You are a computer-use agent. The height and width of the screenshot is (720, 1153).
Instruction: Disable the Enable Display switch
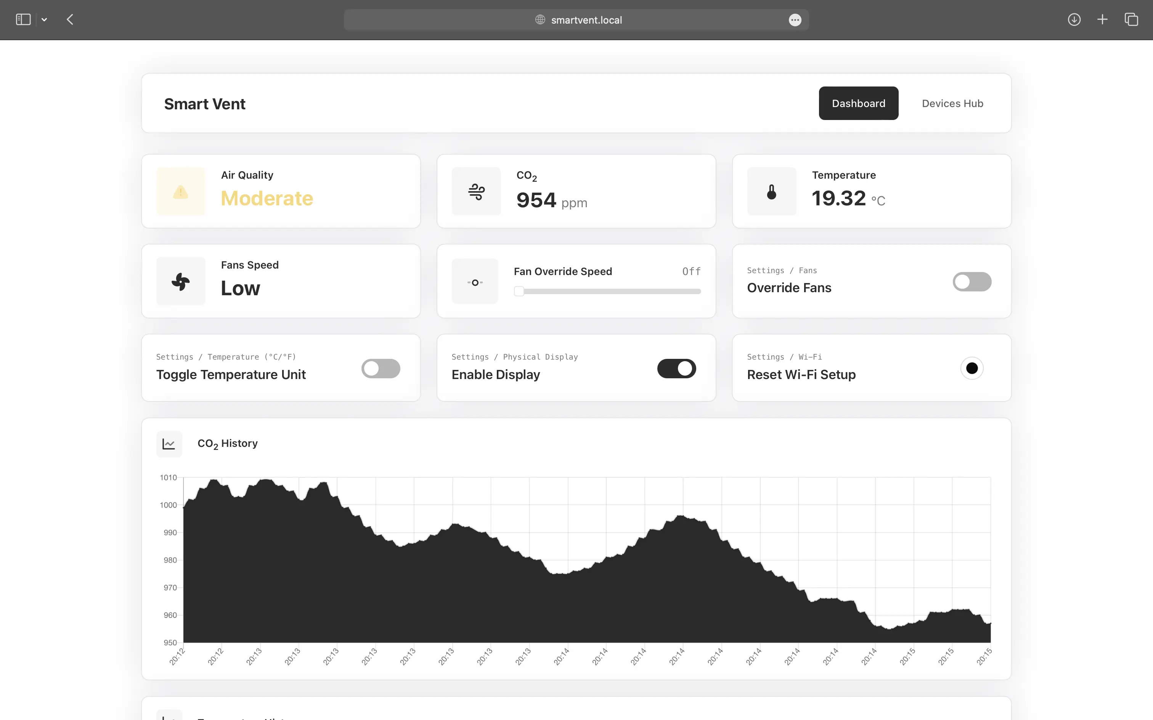676,369
